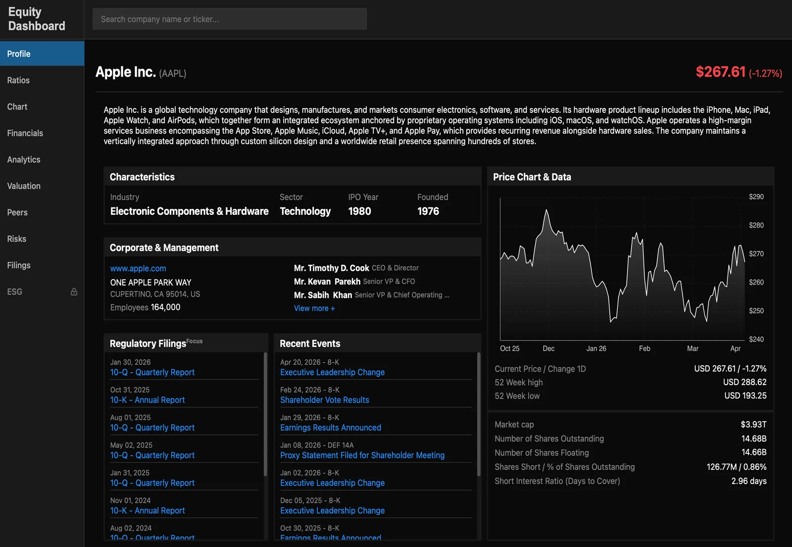The image size is (792, 547).
Task: Click the Apple Inc. company heading
Action: (x=126, y=72)
